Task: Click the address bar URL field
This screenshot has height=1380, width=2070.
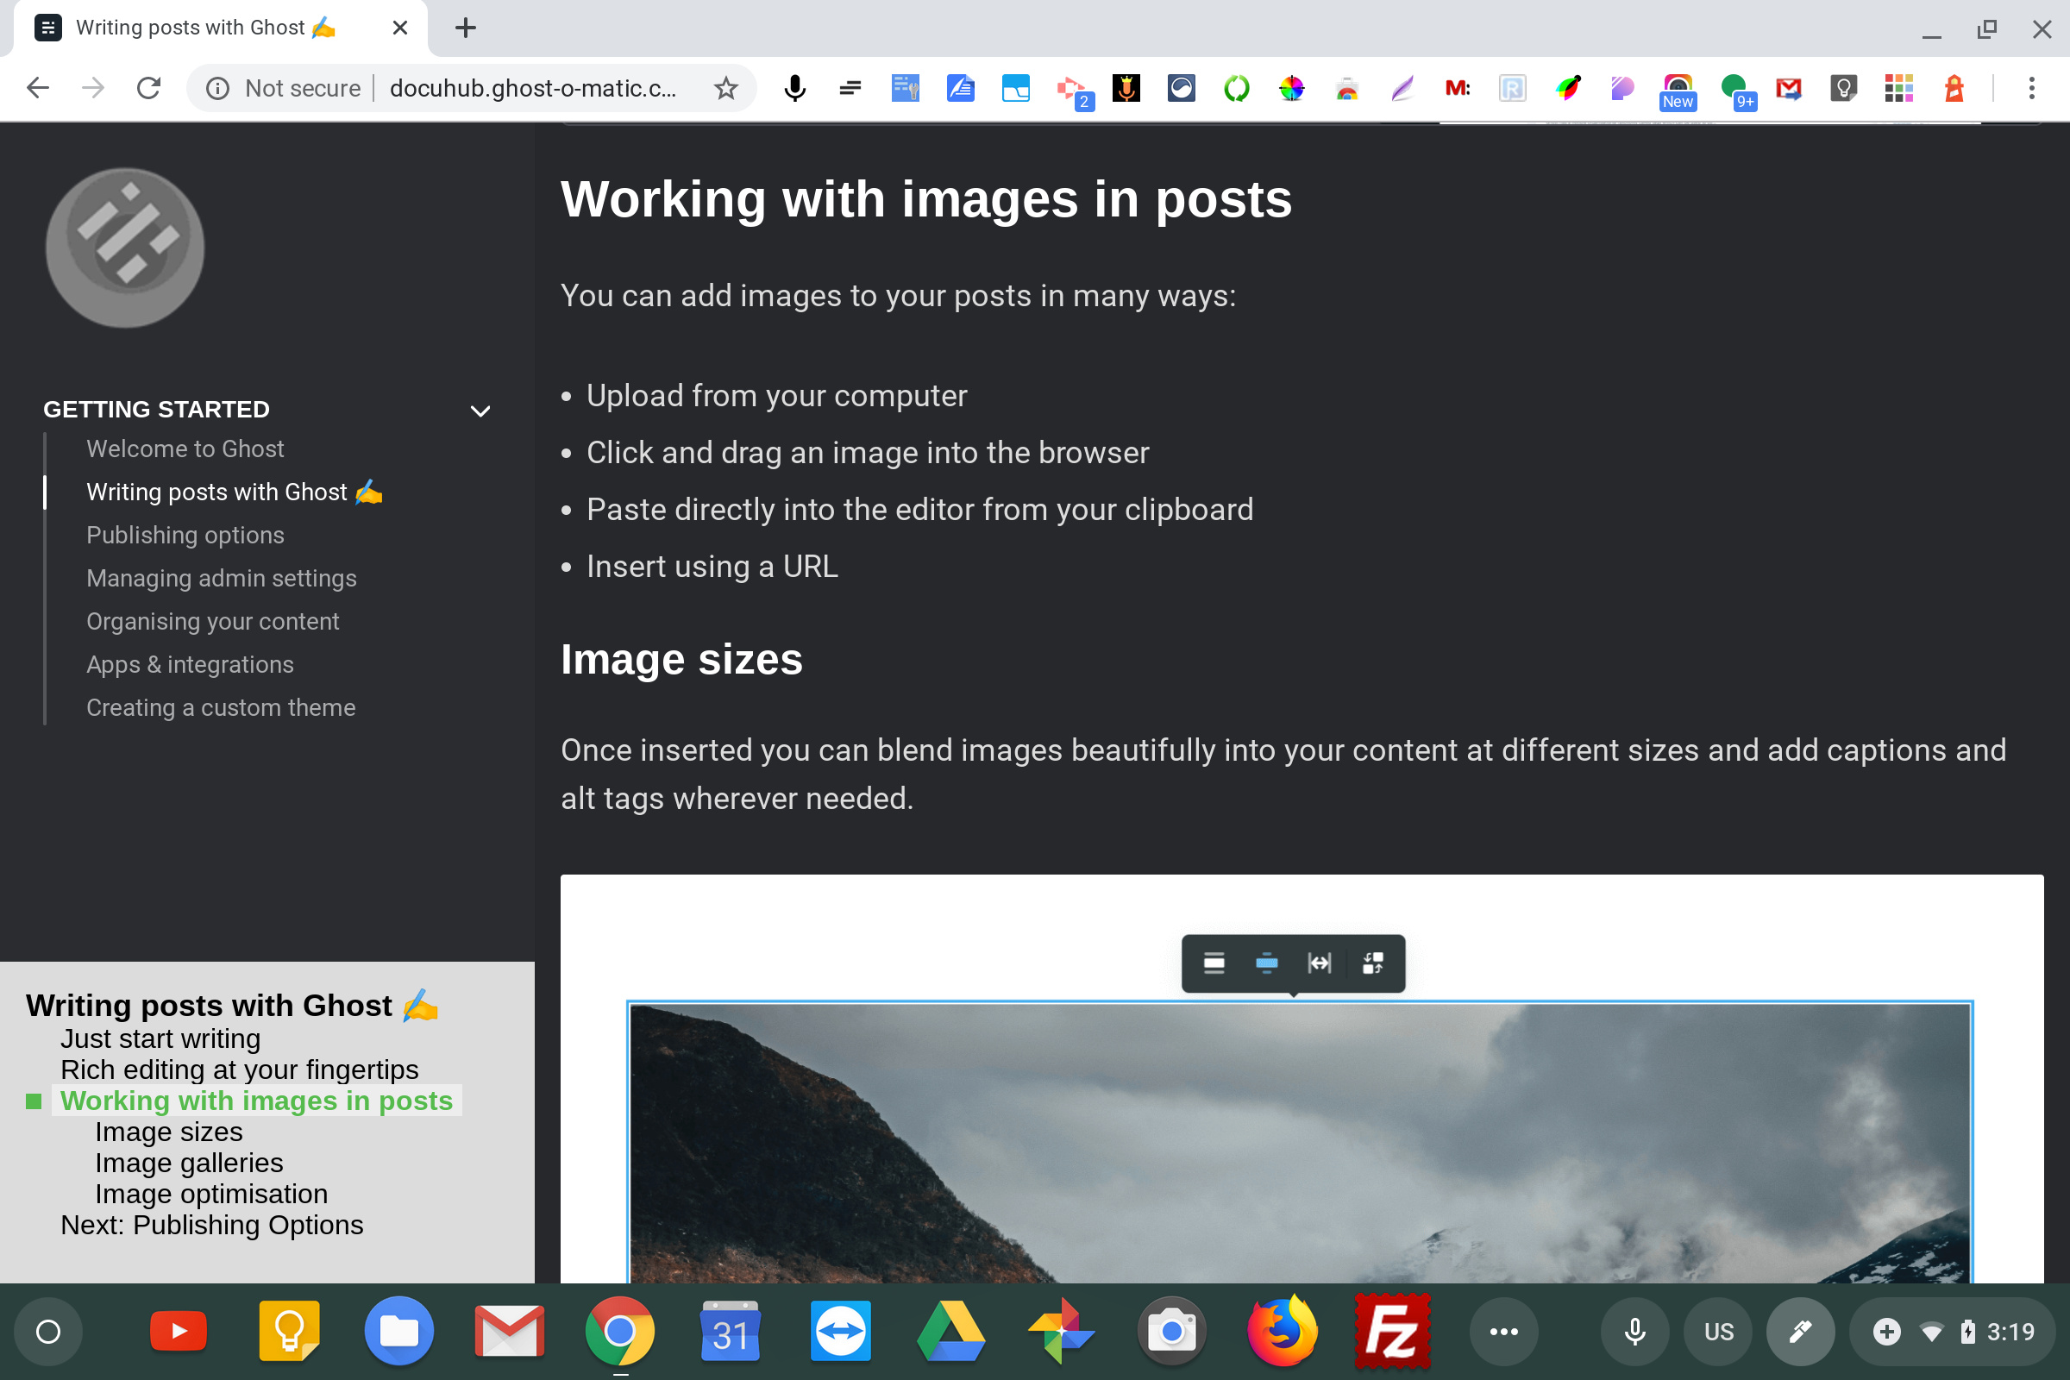Action: 533,88
